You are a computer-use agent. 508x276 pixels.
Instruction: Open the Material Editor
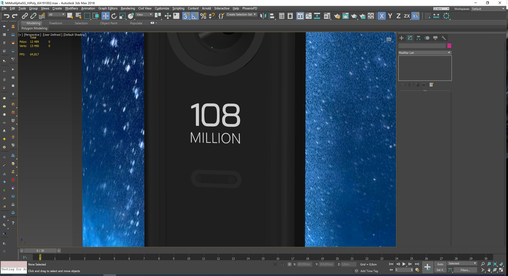coord(327,16)
